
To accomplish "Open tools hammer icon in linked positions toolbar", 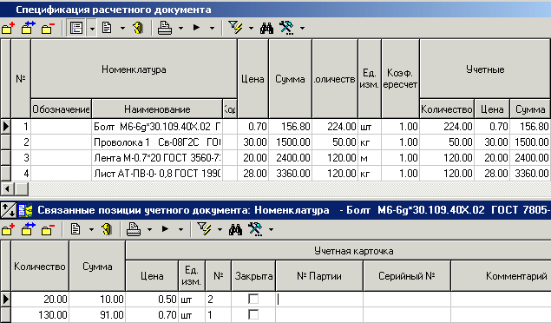I will pos(255,229).
